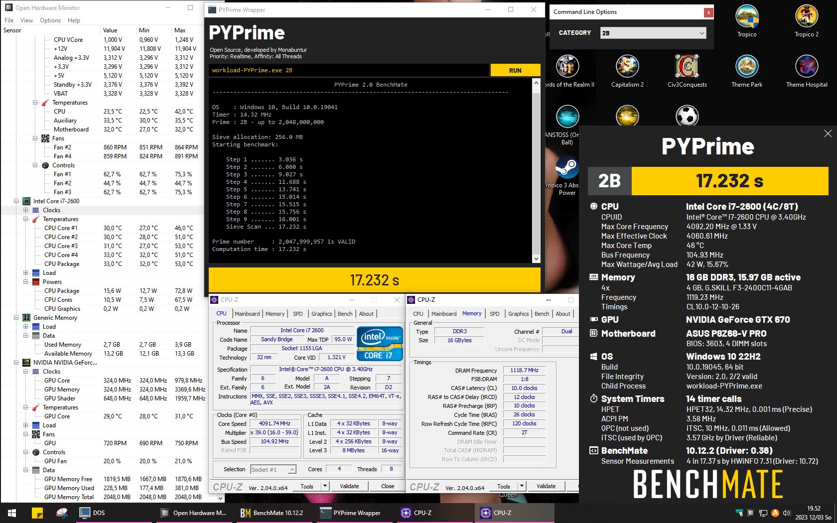Switch to Open Hardware Monitor taskbar item
837x523 pixels.
coord(195,513)
